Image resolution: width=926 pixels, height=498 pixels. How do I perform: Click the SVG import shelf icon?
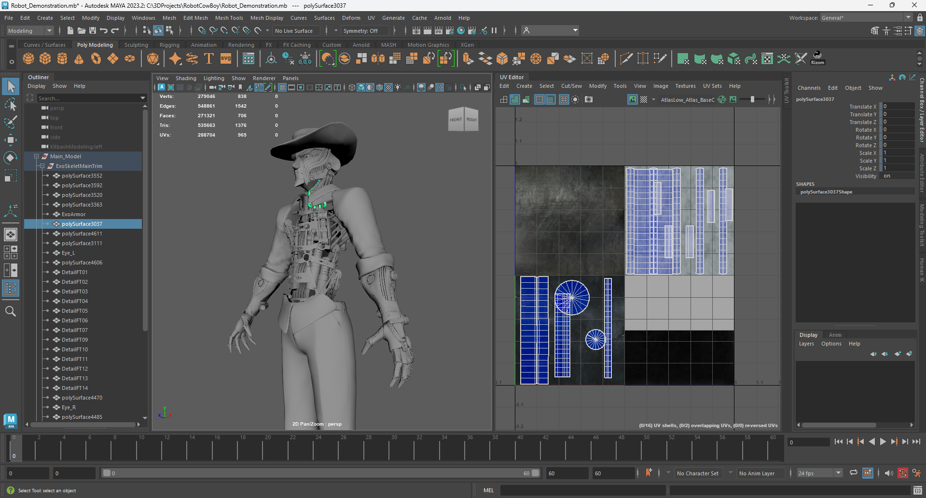(x=226, y=59)
